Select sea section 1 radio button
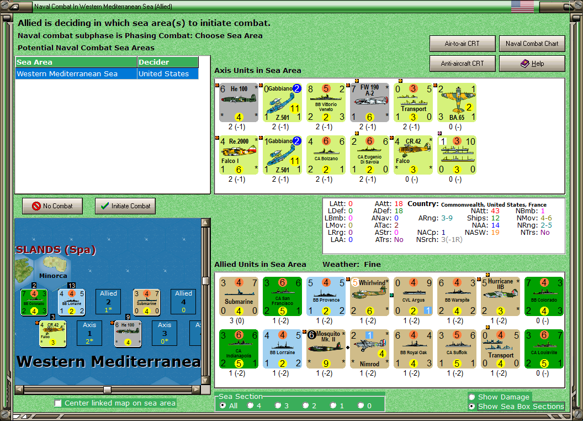Screen dimensions: 583x421 [x=333, y=406]
